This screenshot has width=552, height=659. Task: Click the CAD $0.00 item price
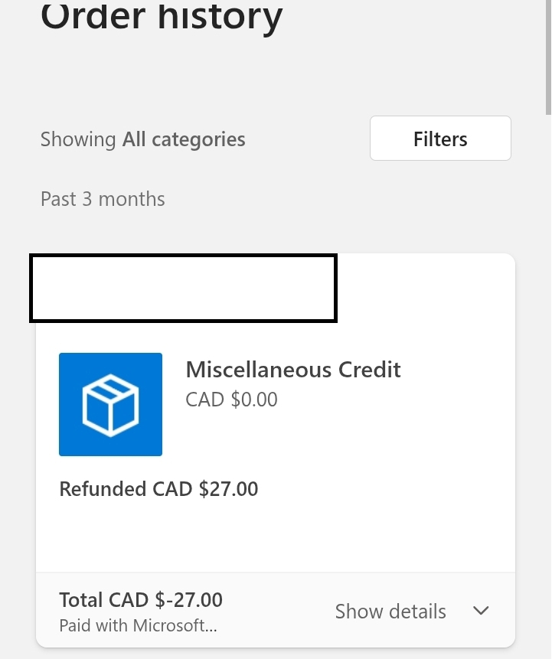tap(232, 400)
